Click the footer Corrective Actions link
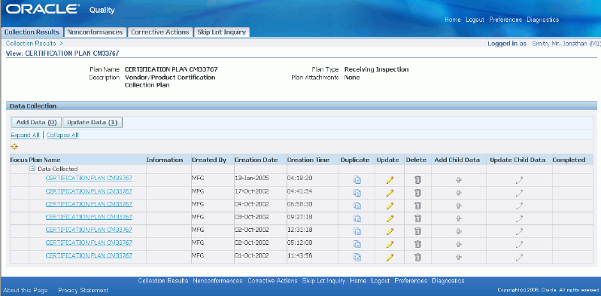601x296 pixels. pos(272,281)
